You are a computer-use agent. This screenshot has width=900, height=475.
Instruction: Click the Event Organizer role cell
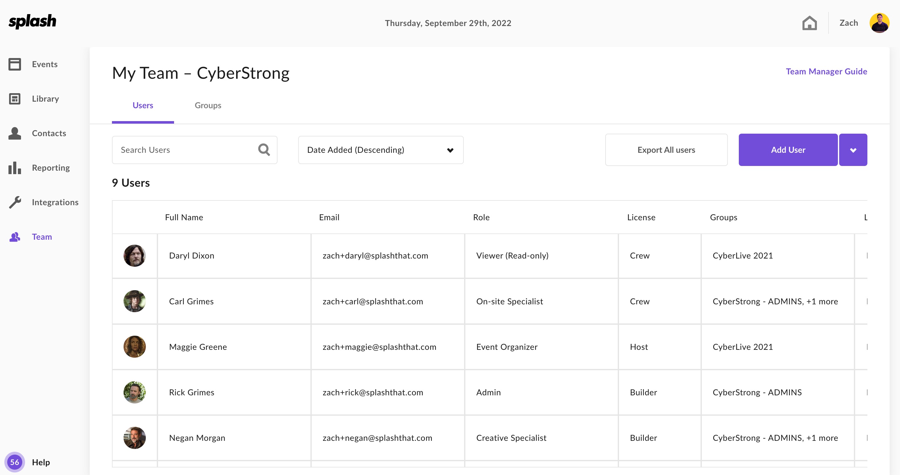541,347
